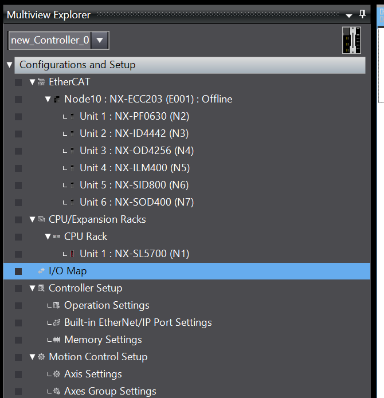Click the controller rack icon at top right
The image size is (384, 398).
(x=351, y=40)
